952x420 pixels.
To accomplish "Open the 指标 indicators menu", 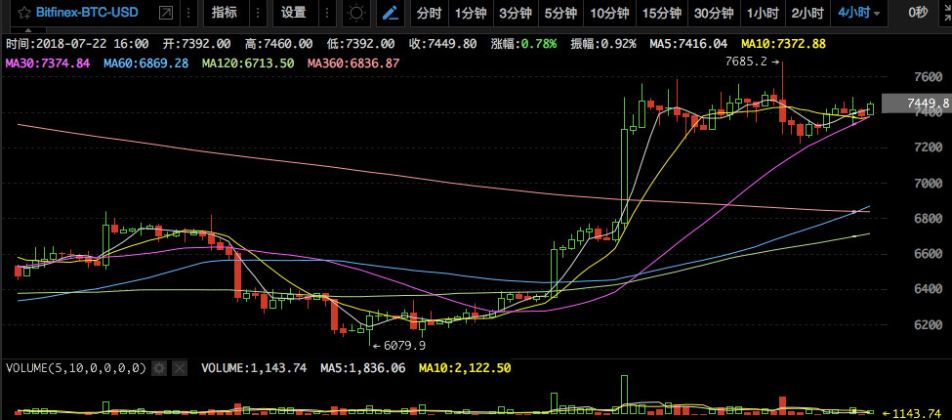I will click(x=224, y=13).
